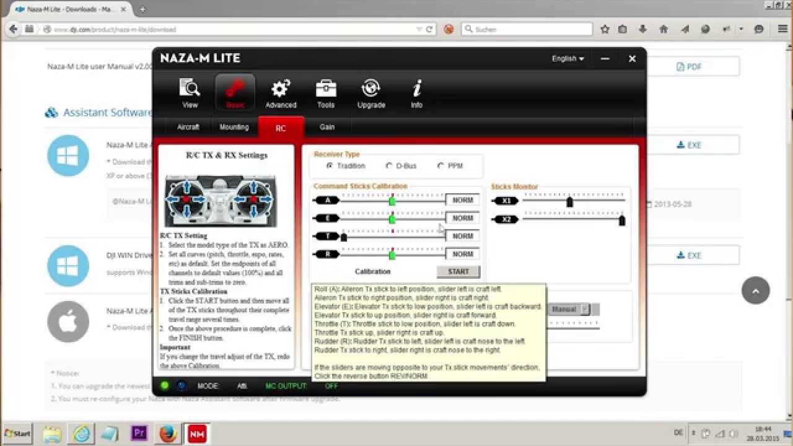Select the Naza-M Lite Downloads browser tab
This screenshot has width=793, height=446.
click(72, 9)
